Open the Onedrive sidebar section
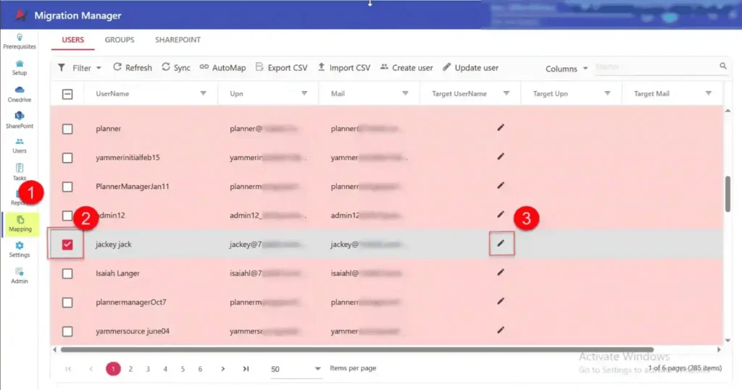Viewport: 742px width, 390px height. (x=20, y=95)
